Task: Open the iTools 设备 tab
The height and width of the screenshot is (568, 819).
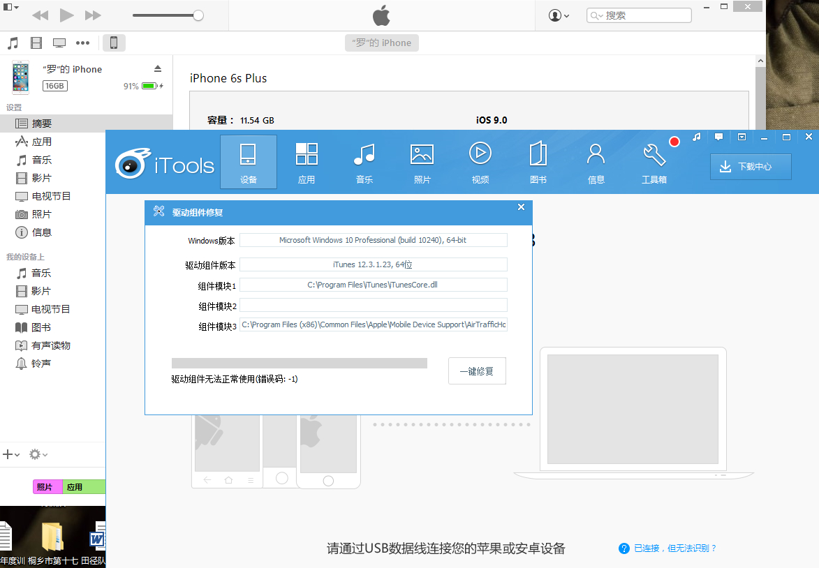Action: (x=248, y=162)
